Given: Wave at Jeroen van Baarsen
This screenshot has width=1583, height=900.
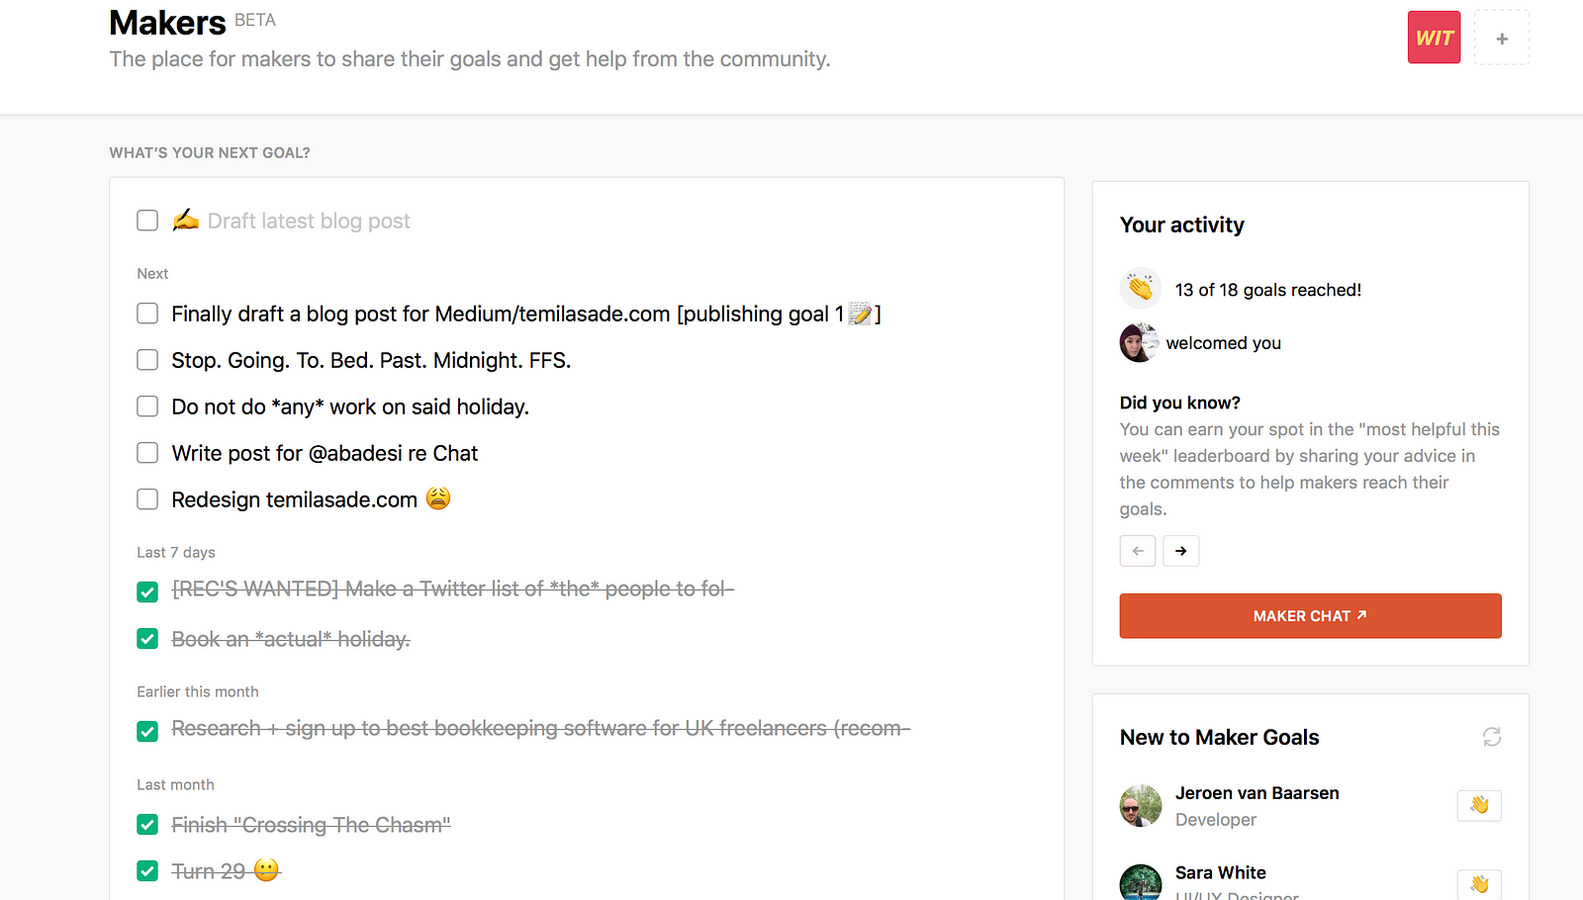Looking at the screenshot, I should (1479, 805).
